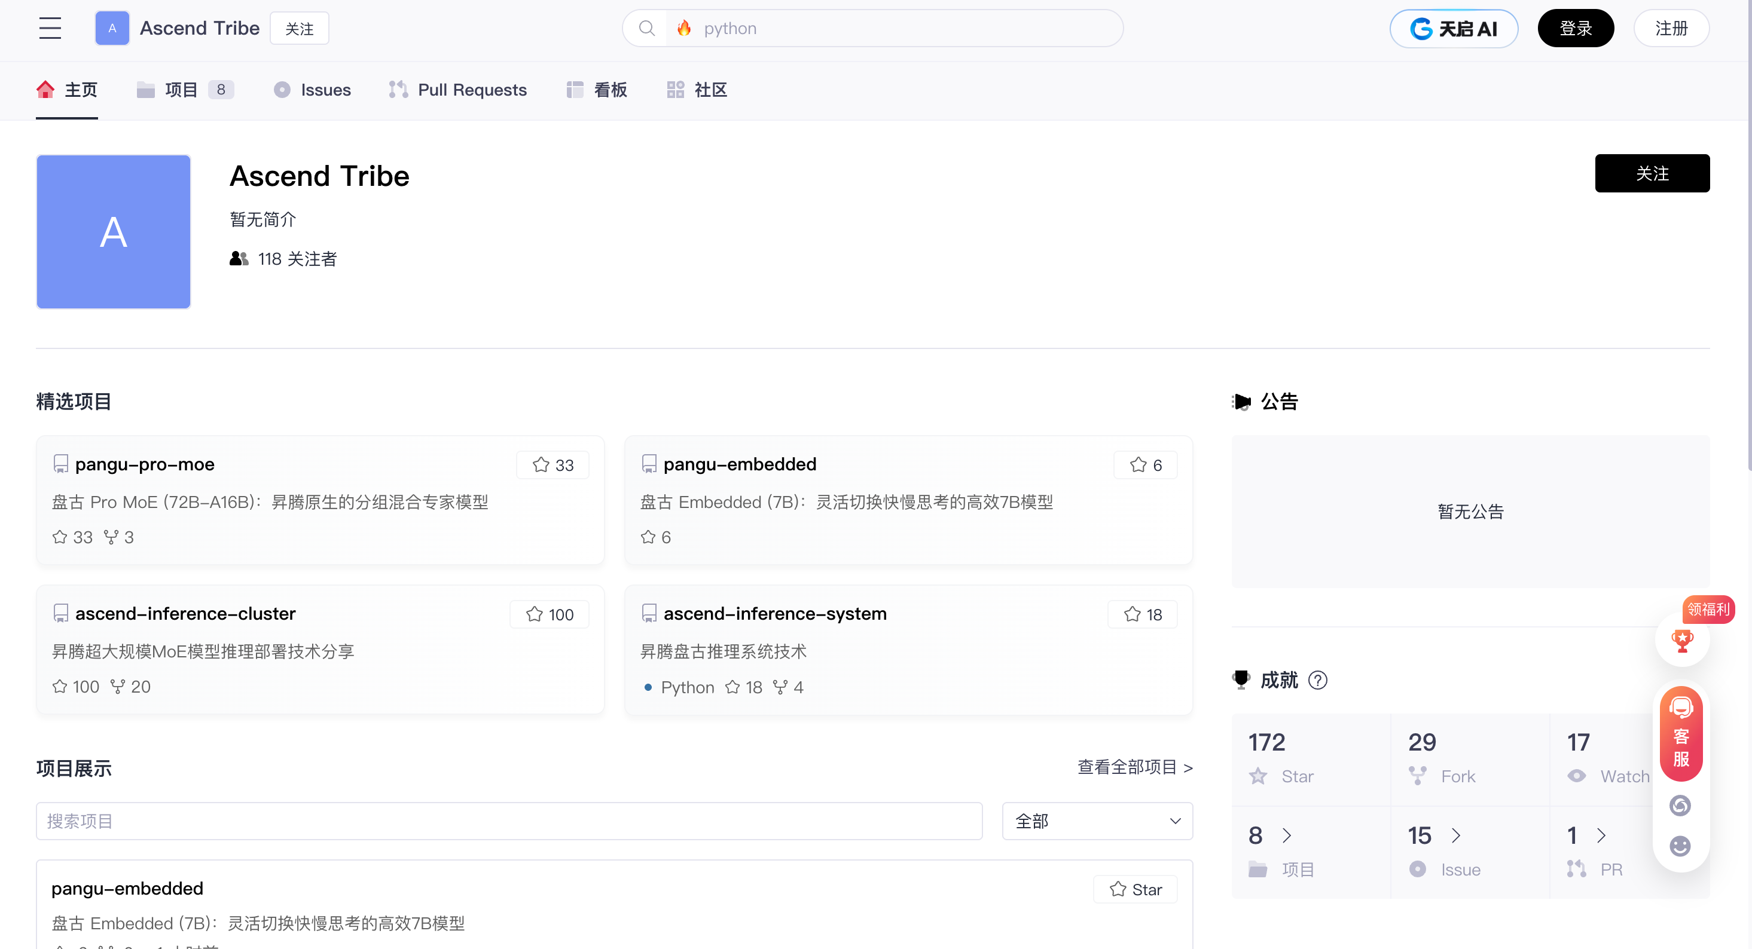Open the hamburger navigation menu

tap(50, 28)
